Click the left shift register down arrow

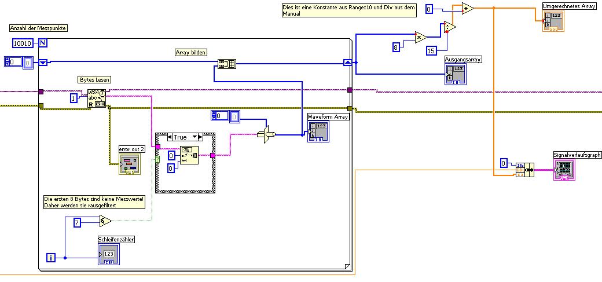43,62
